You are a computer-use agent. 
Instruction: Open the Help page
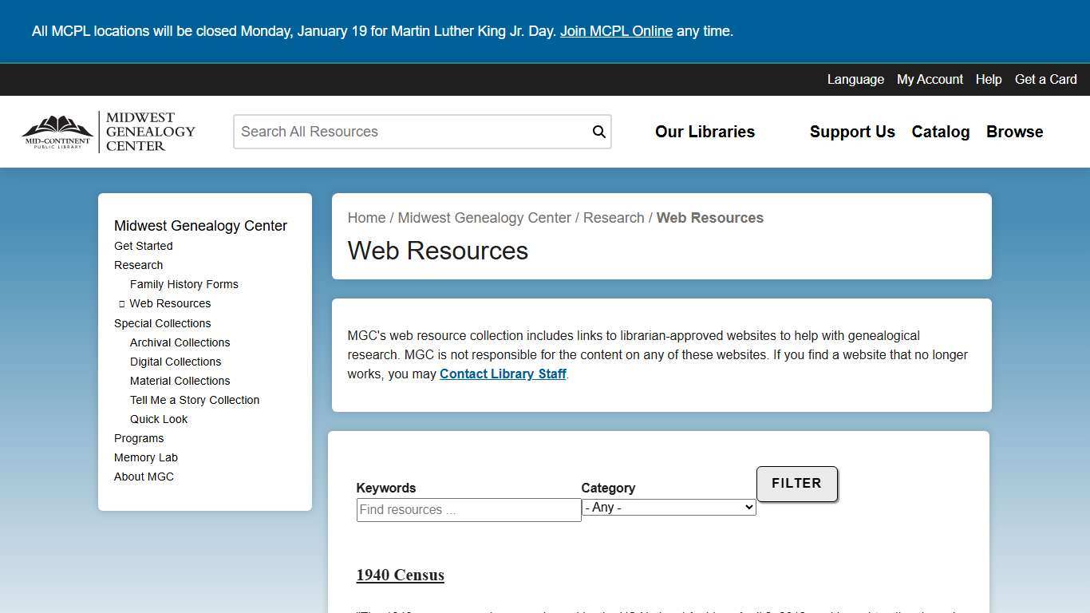click(x=988, y=79)
